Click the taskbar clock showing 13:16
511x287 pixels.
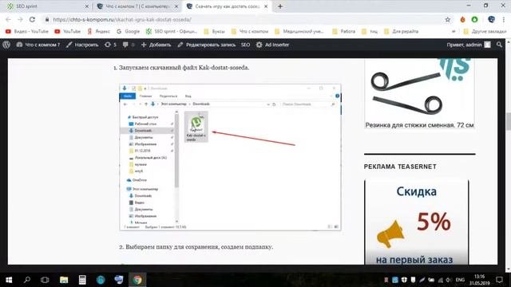click(479, 280)
